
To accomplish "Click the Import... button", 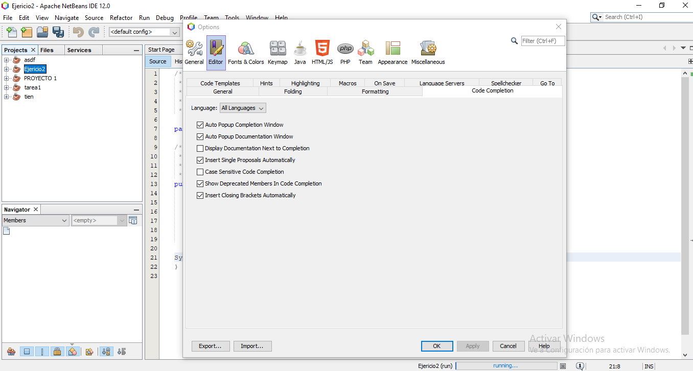I will tap(252, 346).
